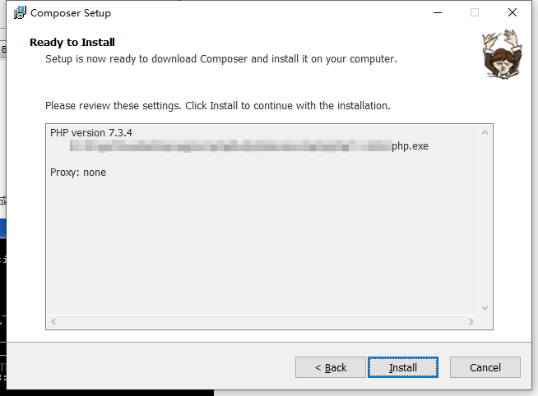Click the settings box scroll-right arrow
538x396 pixels.
[472, 321]
